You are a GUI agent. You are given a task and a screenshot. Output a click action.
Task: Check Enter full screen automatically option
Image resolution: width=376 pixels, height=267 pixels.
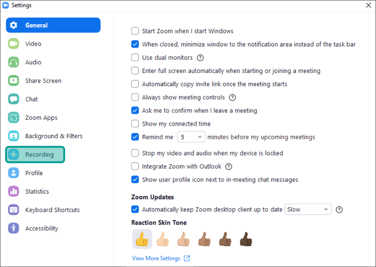(x=135, y=71)
